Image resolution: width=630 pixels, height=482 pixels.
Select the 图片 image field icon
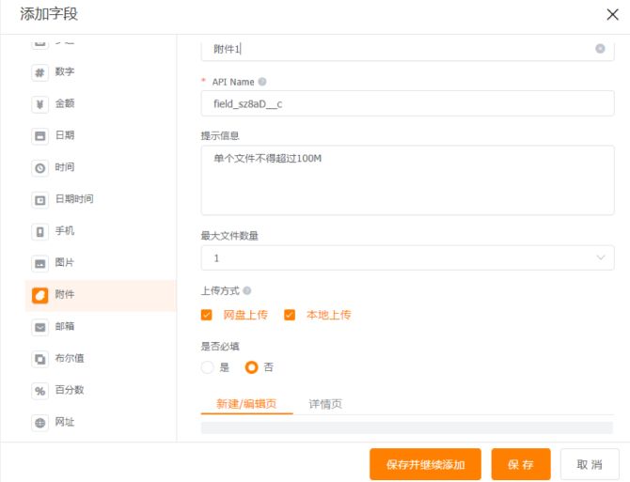pos(40,263)
